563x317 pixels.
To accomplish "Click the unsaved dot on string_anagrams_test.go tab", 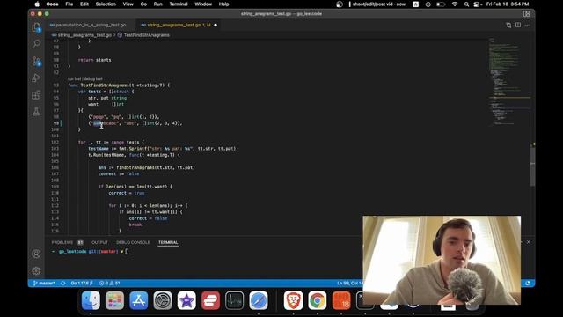I will [216, 26].
